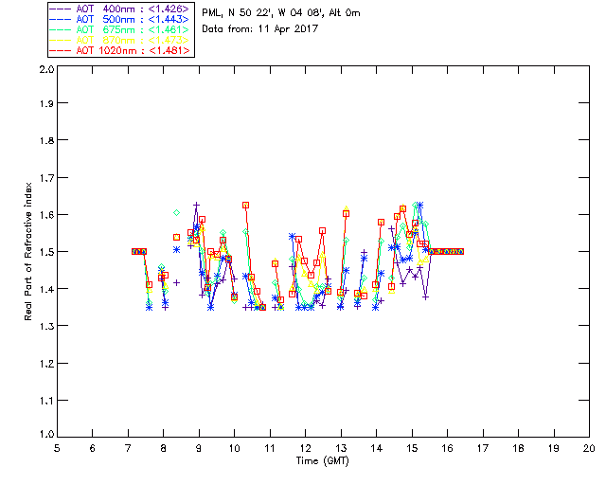Click the station header 'PML, N 50 22', W 04 08', Alt 0m'
This screenshot has height=485, width=606.
click(x=281, y=13)
